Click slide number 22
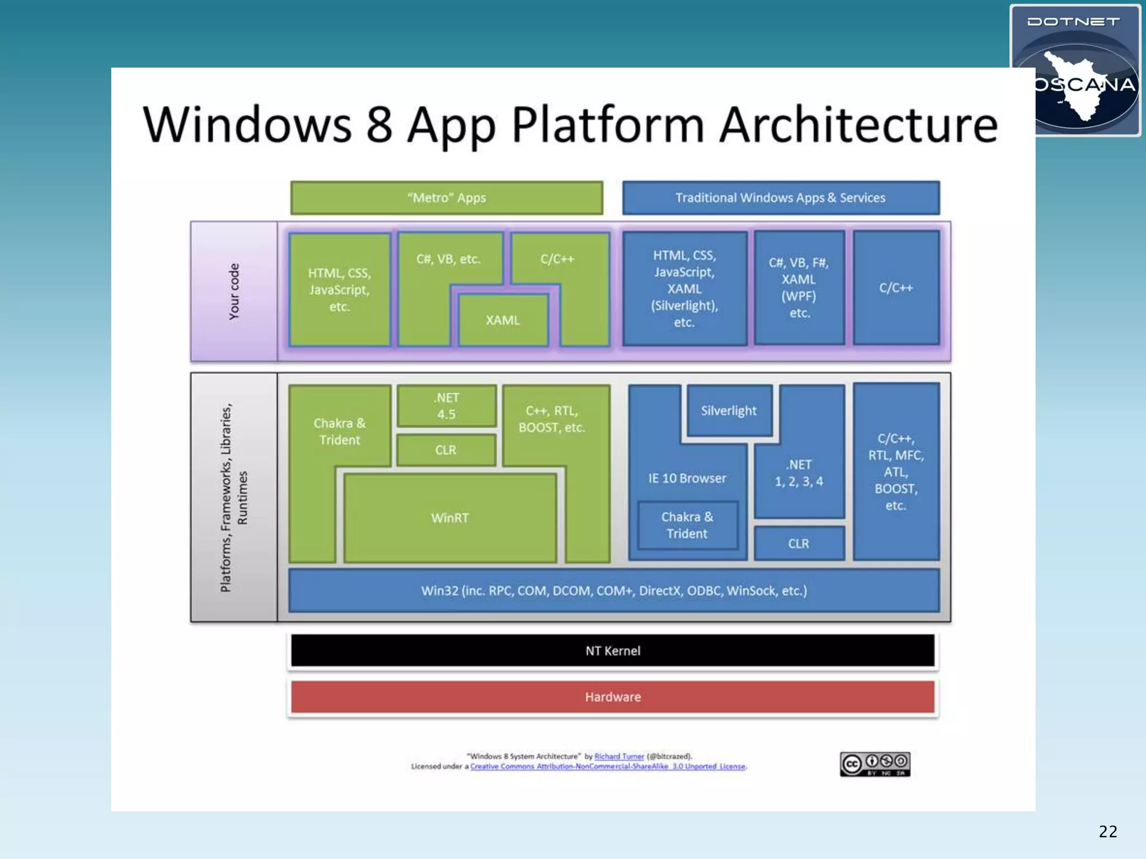This screenshot has width=1146, height=859. coord(1107,832)
